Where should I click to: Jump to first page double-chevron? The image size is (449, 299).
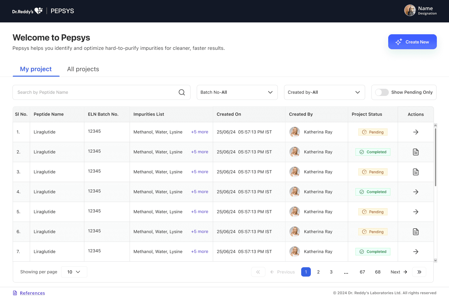[258, 272]
